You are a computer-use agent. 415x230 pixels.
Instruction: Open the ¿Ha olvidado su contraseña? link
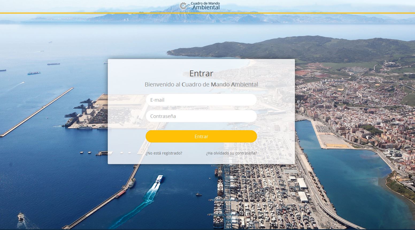click(x=232, y=153)
